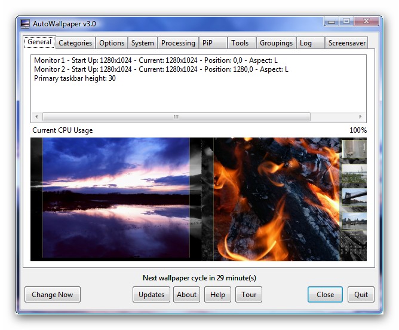
Task: Quit AutoWallpaper using Quit button
Action: (x=361, y=295)
